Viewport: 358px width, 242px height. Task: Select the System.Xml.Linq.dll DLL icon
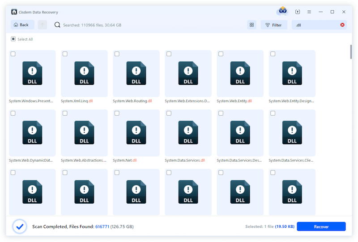[x=84, y=73]
